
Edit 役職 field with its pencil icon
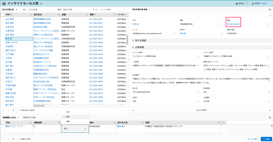tap(222, 24)
